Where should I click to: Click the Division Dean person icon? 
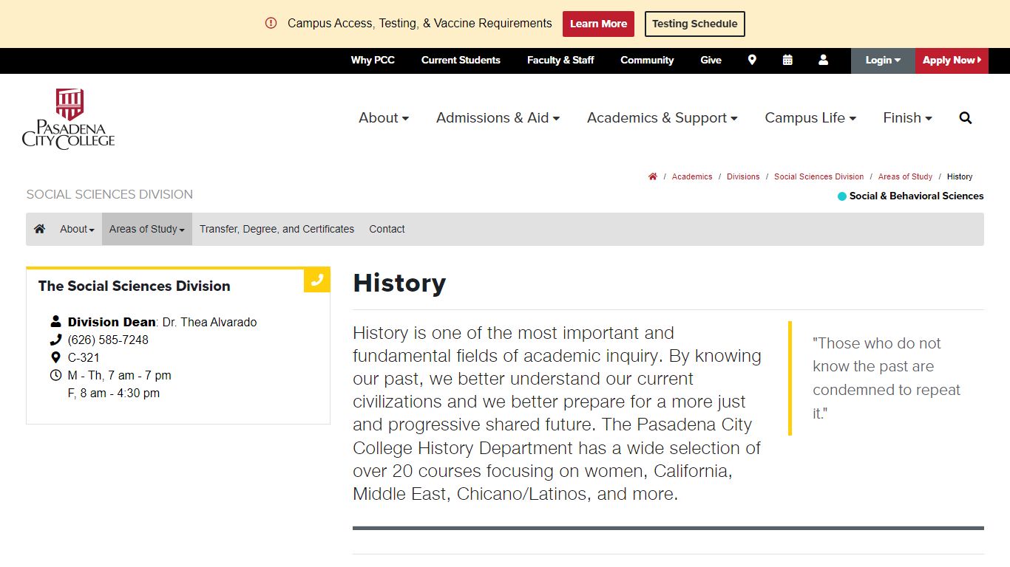pos(55,321)
